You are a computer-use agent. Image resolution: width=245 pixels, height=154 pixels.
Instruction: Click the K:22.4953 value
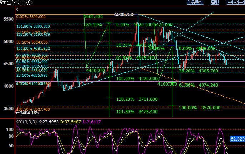[x=49, y=122]
